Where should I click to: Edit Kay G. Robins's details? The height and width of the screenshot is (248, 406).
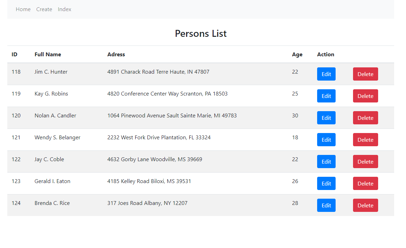click(326, 96)
